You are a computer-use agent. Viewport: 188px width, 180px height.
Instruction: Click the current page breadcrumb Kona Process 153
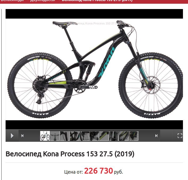[97, 1]
